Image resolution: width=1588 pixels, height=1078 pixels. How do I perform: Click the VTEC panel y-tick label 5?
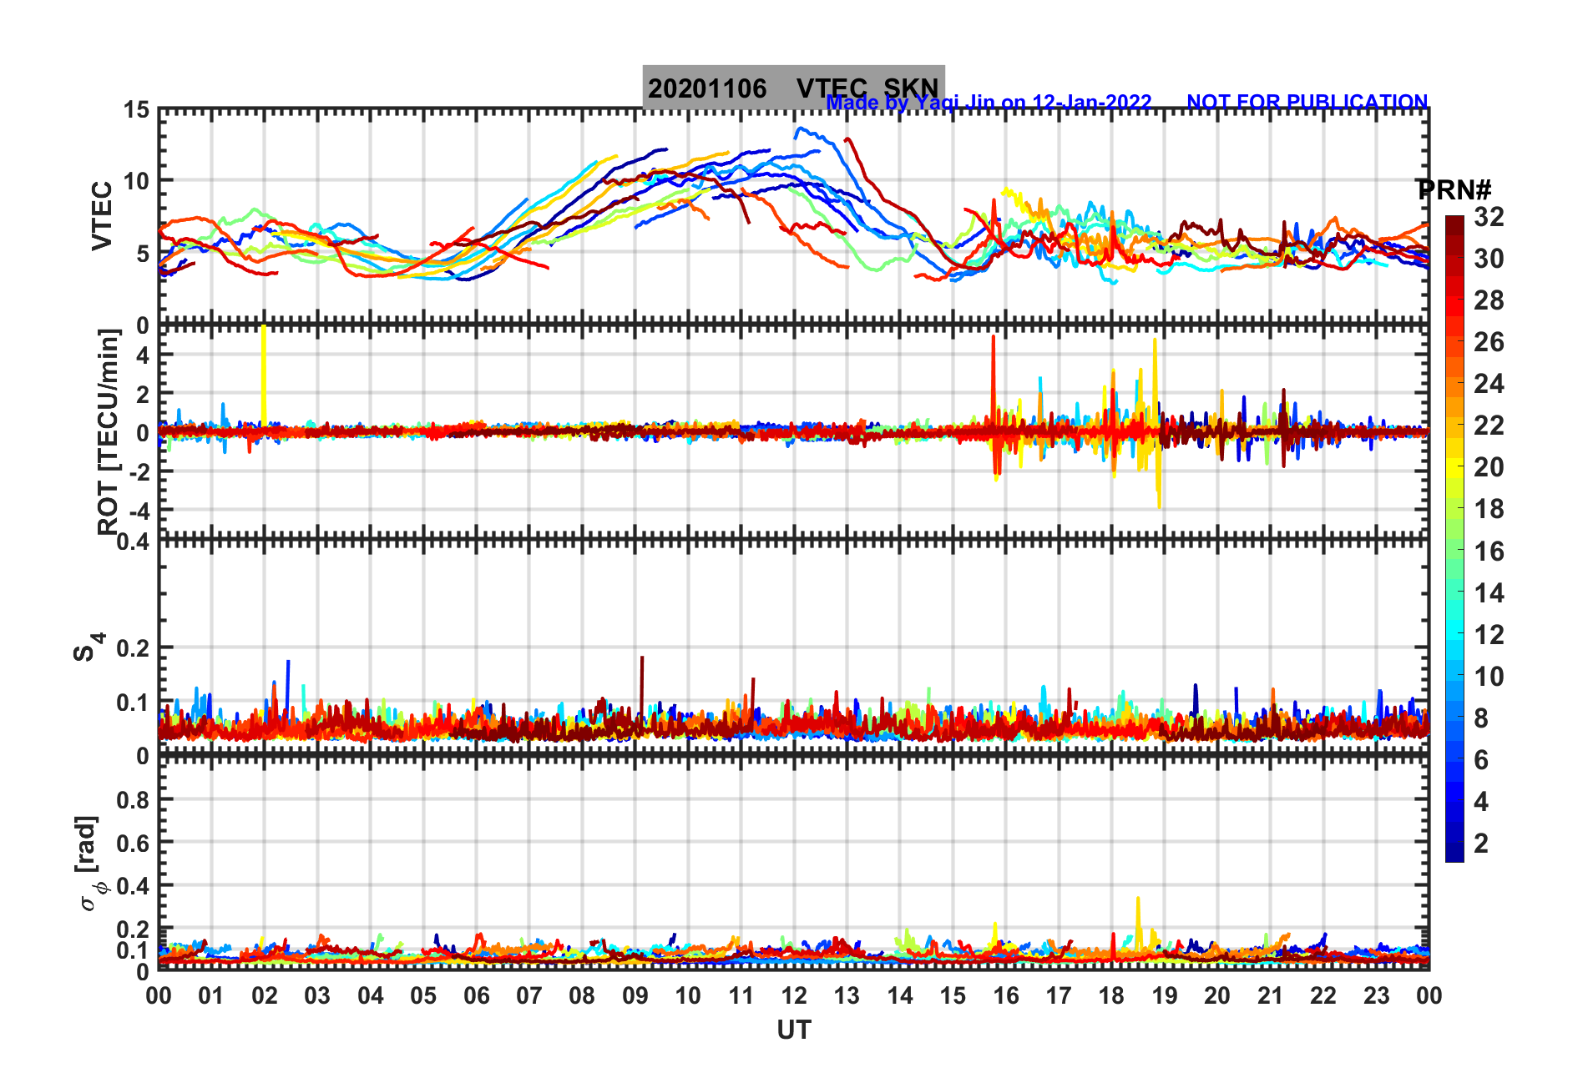(142, 254)
